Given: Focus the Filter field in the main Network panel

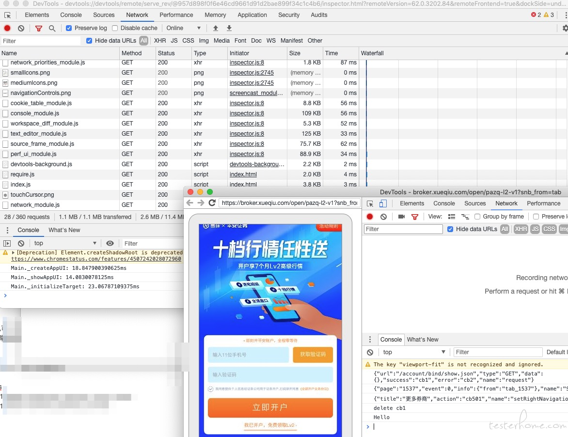Looking at the screenshot, I should (41, 41).
